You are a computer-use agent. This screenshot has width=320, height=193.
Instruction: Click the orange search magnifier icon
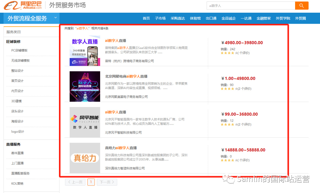click(302, 5)
